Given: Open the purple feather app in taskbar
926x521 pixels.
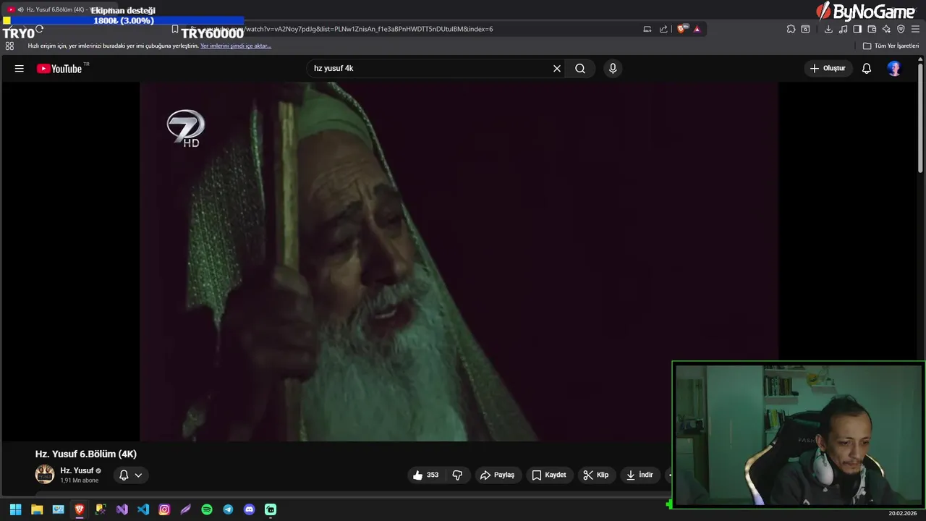Looking at the screenshot, I should [x=186, y=509].
